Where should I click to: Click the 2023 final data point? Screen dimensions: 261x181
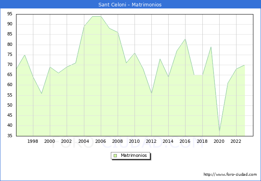(x=245, y=65)
